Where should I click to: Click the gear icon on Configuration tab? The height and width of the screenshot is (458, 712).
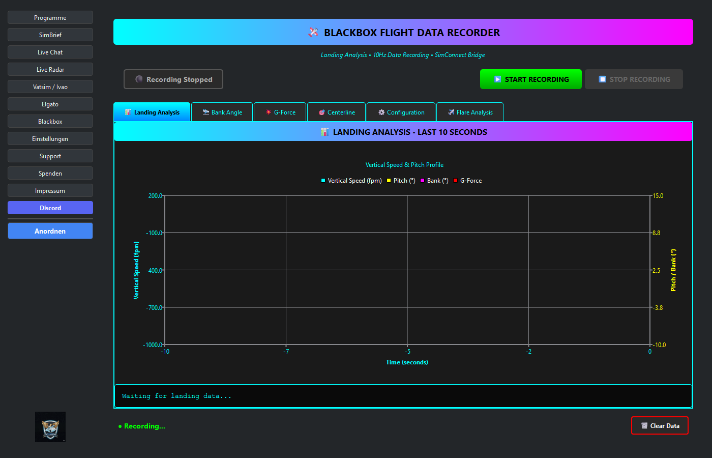(x=381, y=112)
